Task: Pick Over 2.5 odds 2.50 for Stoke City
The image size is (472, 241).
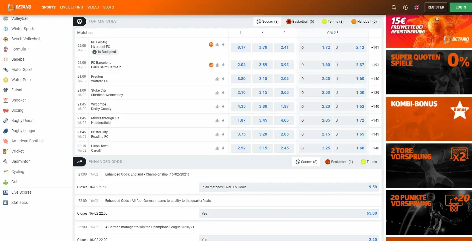Action: tap(315, 93)
